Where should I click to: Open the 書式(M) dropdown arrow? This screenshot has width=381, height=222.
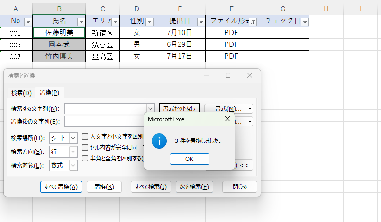pos(250,109)
